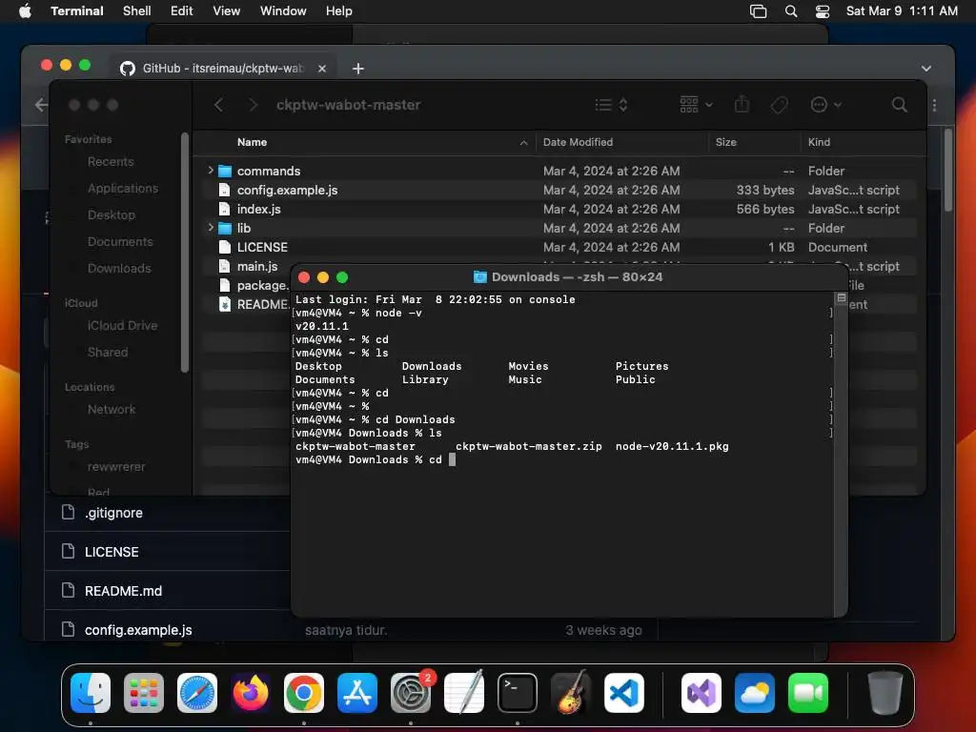The width and height of the screenshot is (976, 732).
Task: Select the GitHub itsreimau/ckptw-wabot browser tab
Action: 222,68
